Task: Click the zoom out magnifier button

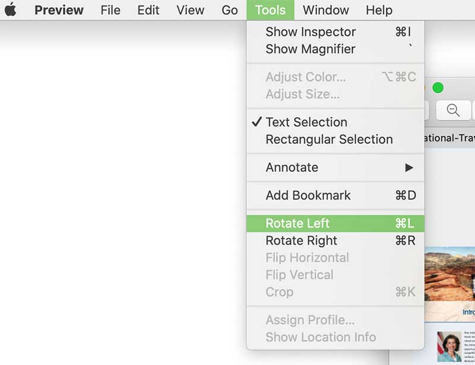Action: pyautogui.click(x=453, y=110)
